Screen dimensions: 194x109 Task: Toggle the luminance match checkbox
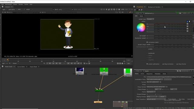tap(147, 42)
